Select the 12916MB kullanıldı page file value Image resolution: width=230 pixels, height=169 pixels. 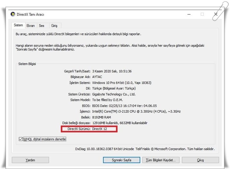pos(120,123)
